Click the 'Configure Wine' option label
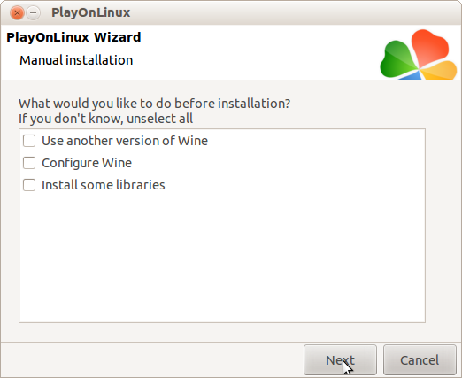This screenshot has height=378, width=462. (87, 163)
